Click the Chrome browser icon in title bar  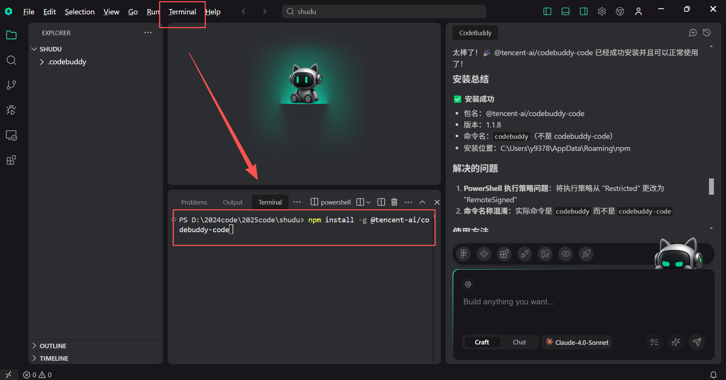click(x=620, y=12)
